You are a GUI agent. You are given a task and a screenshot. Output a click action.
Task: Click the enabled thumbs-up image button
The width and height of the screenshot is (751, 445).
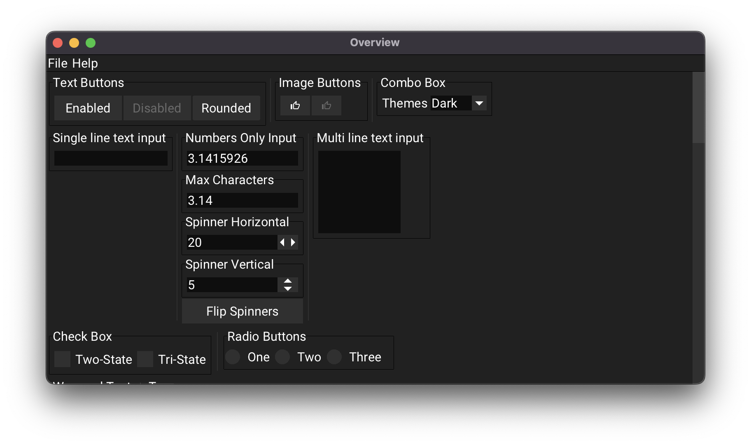tap(295, 106)
